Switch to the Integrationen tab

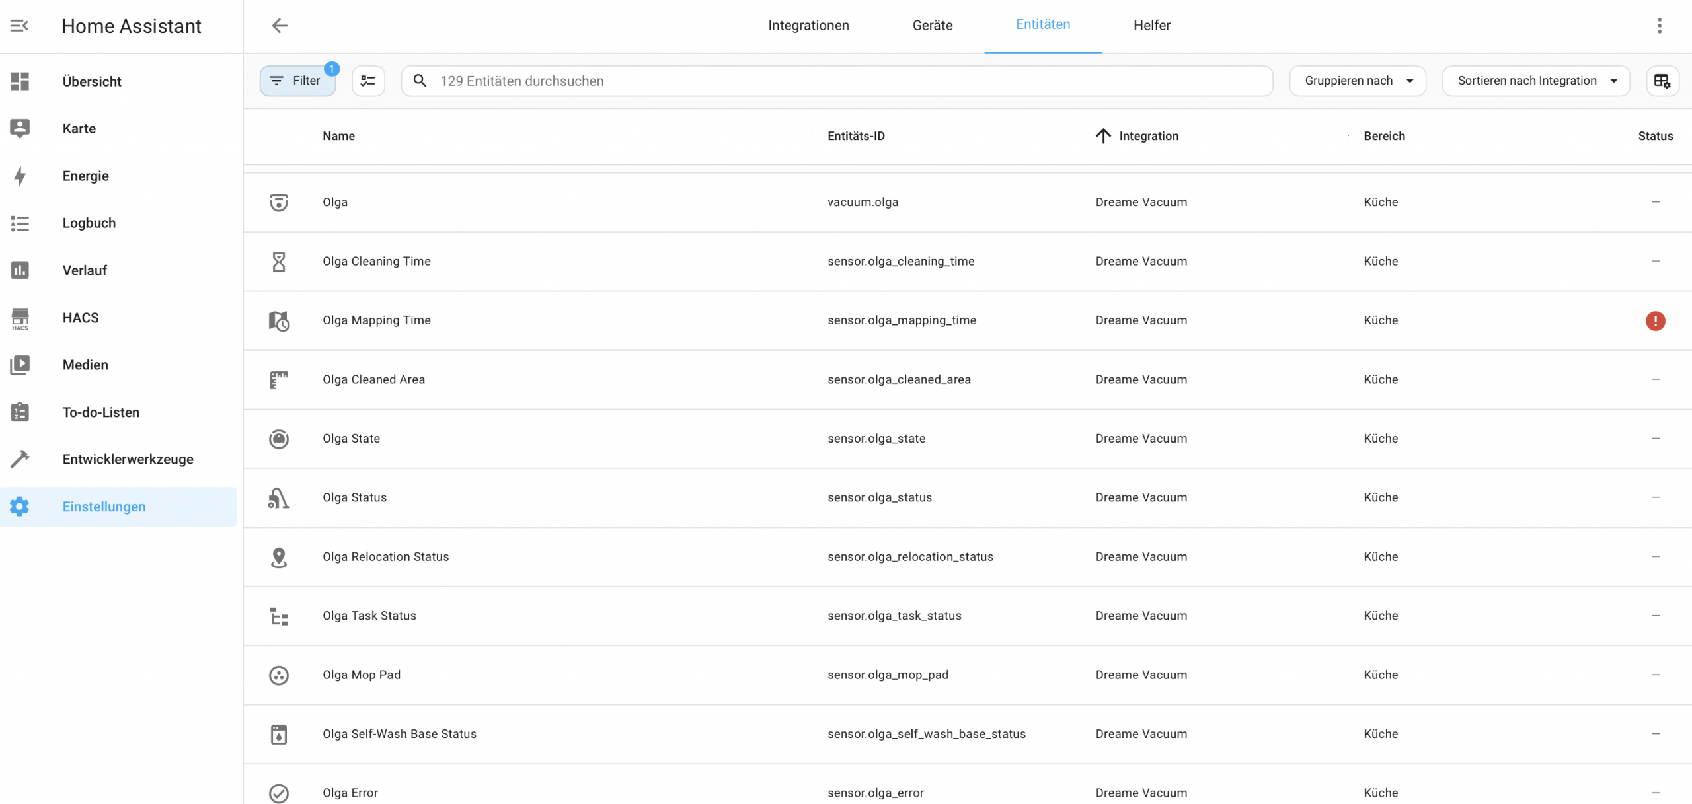(x=808, y=26)
